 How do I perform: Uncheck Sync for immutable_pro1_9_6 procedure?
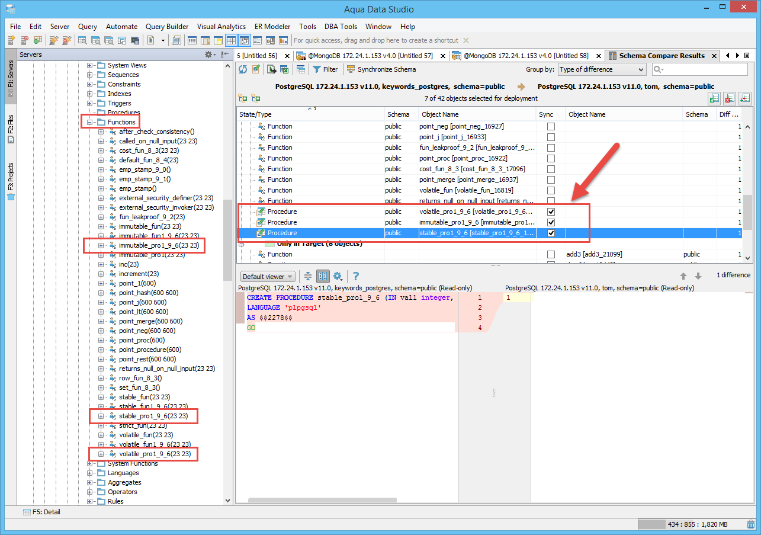coord(551,222)
